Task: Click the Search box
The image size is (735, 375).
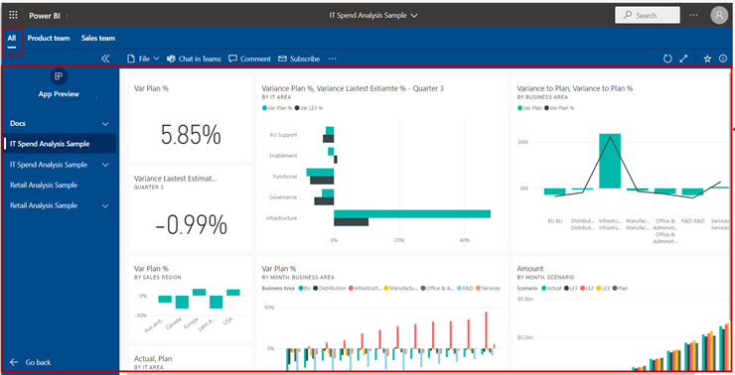Action: (x=648, y=15)
